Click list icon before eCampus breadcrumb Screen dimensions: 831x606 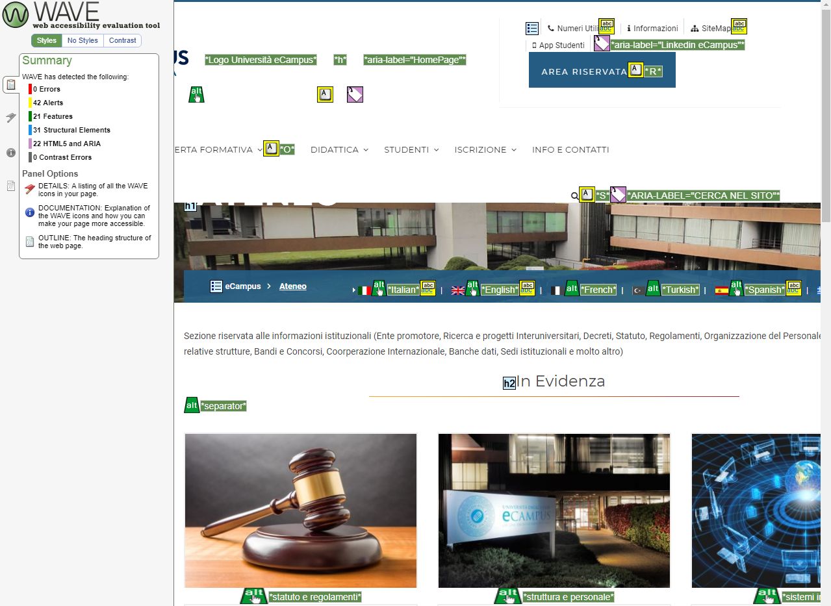216,286
